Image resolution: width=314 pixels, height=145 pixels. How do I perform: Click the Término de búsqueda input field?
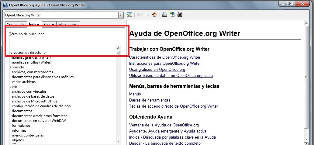point(65,41)
